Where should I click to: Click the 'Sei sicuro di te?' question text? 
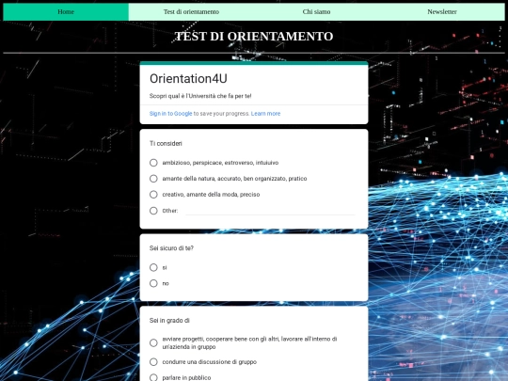tap(171, 248)
